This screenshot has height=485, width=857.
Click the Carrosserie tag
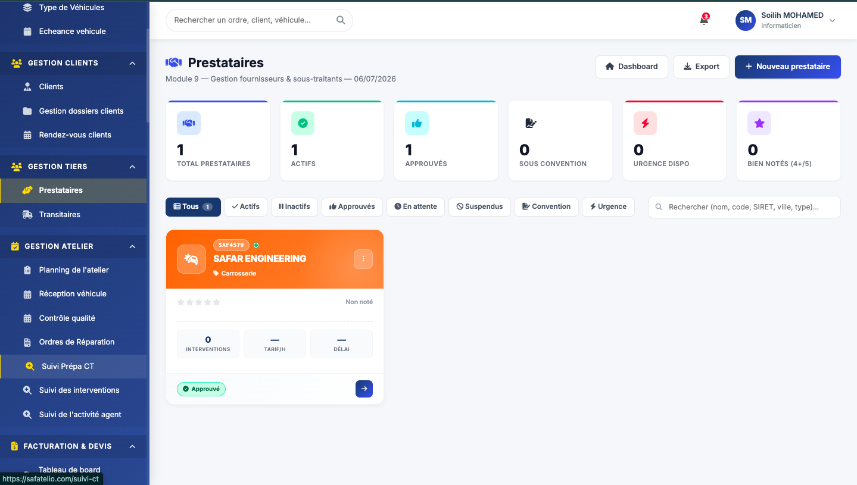pyautogui.click(x=235, y=274)
